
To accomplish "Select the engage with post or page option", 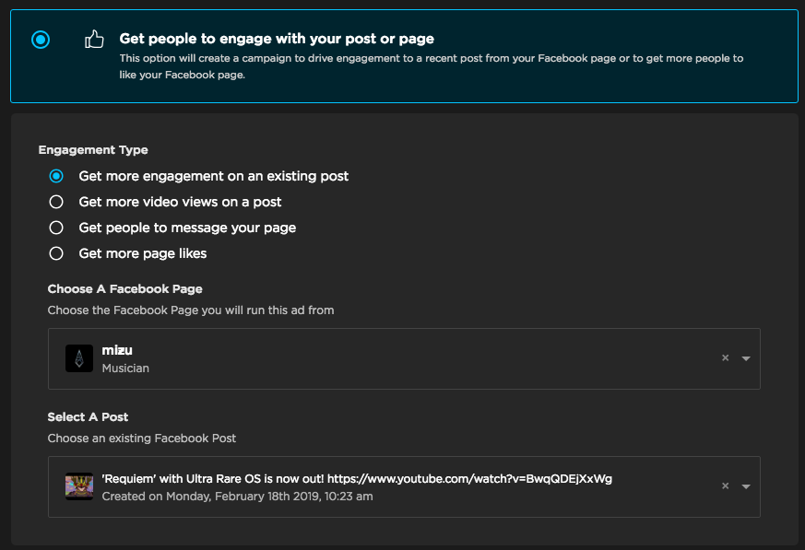I will pos(41,40).
